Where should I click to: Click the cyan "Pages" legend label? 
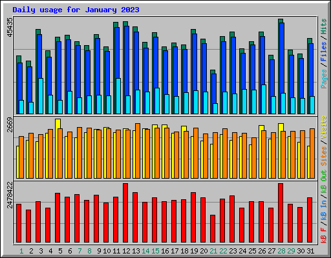(x=324, y=79)
